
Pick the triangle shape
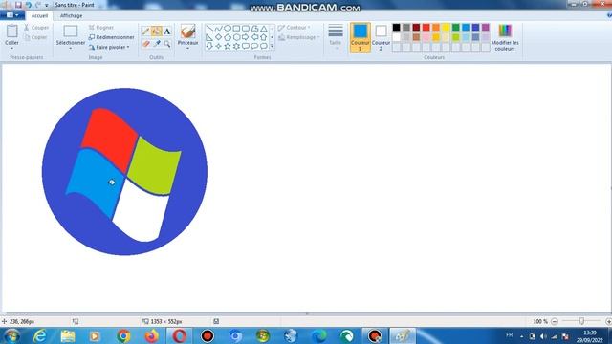tap(264, 29)
